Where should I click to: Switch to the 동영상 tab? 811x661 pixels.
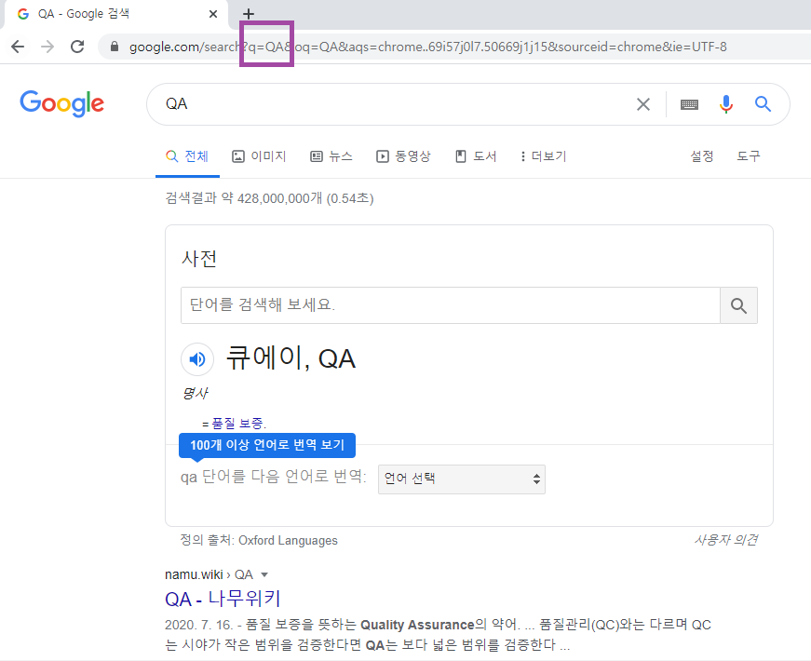(x=403, y=156)
